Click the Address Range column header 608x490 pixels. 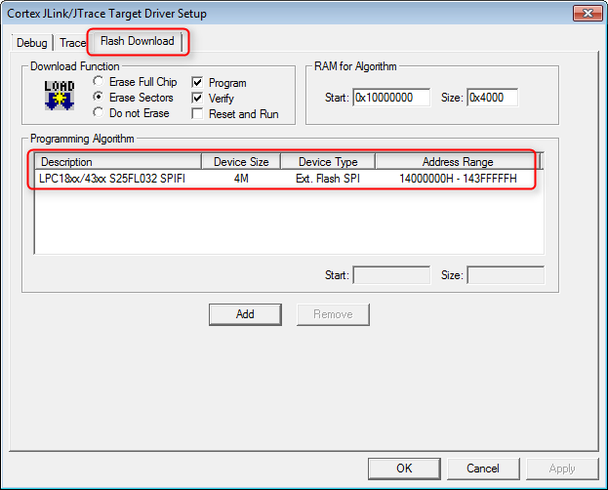[457, 162]
